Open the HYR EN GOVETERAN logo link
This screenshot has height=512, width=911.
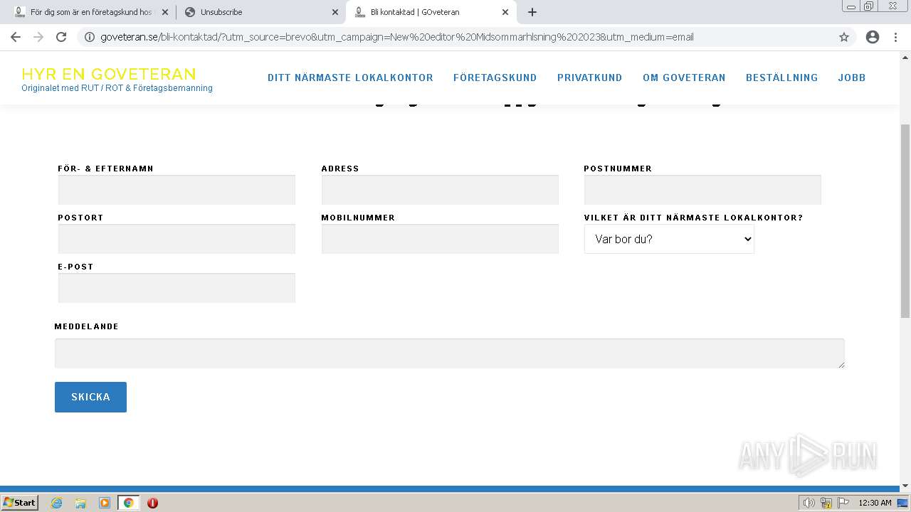point(109,74)
